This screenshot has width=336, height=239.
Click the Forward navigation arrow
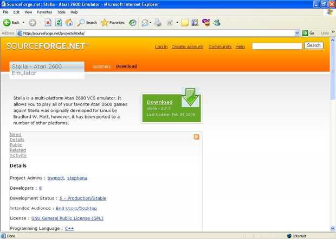tap(33, 23)
